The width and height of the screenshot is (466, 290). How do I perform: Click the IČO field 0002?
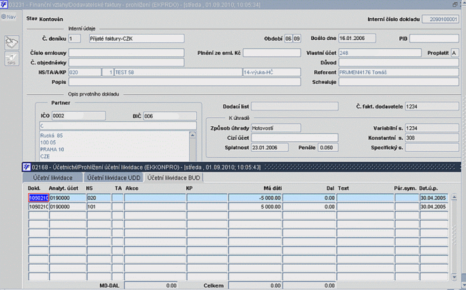79,116
